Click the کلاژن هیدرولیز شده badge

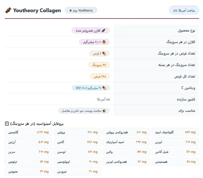coord(90,30)
